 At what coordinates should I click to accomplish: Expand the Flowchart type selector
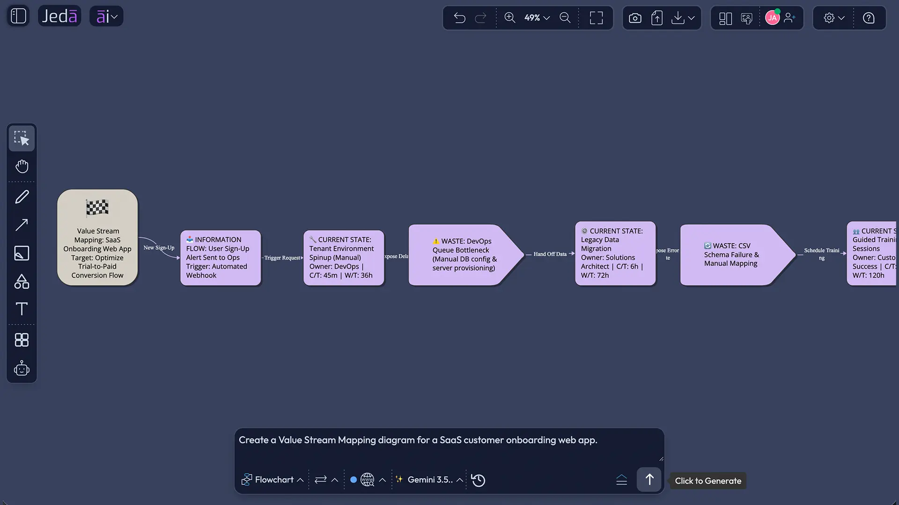(273, 480)
